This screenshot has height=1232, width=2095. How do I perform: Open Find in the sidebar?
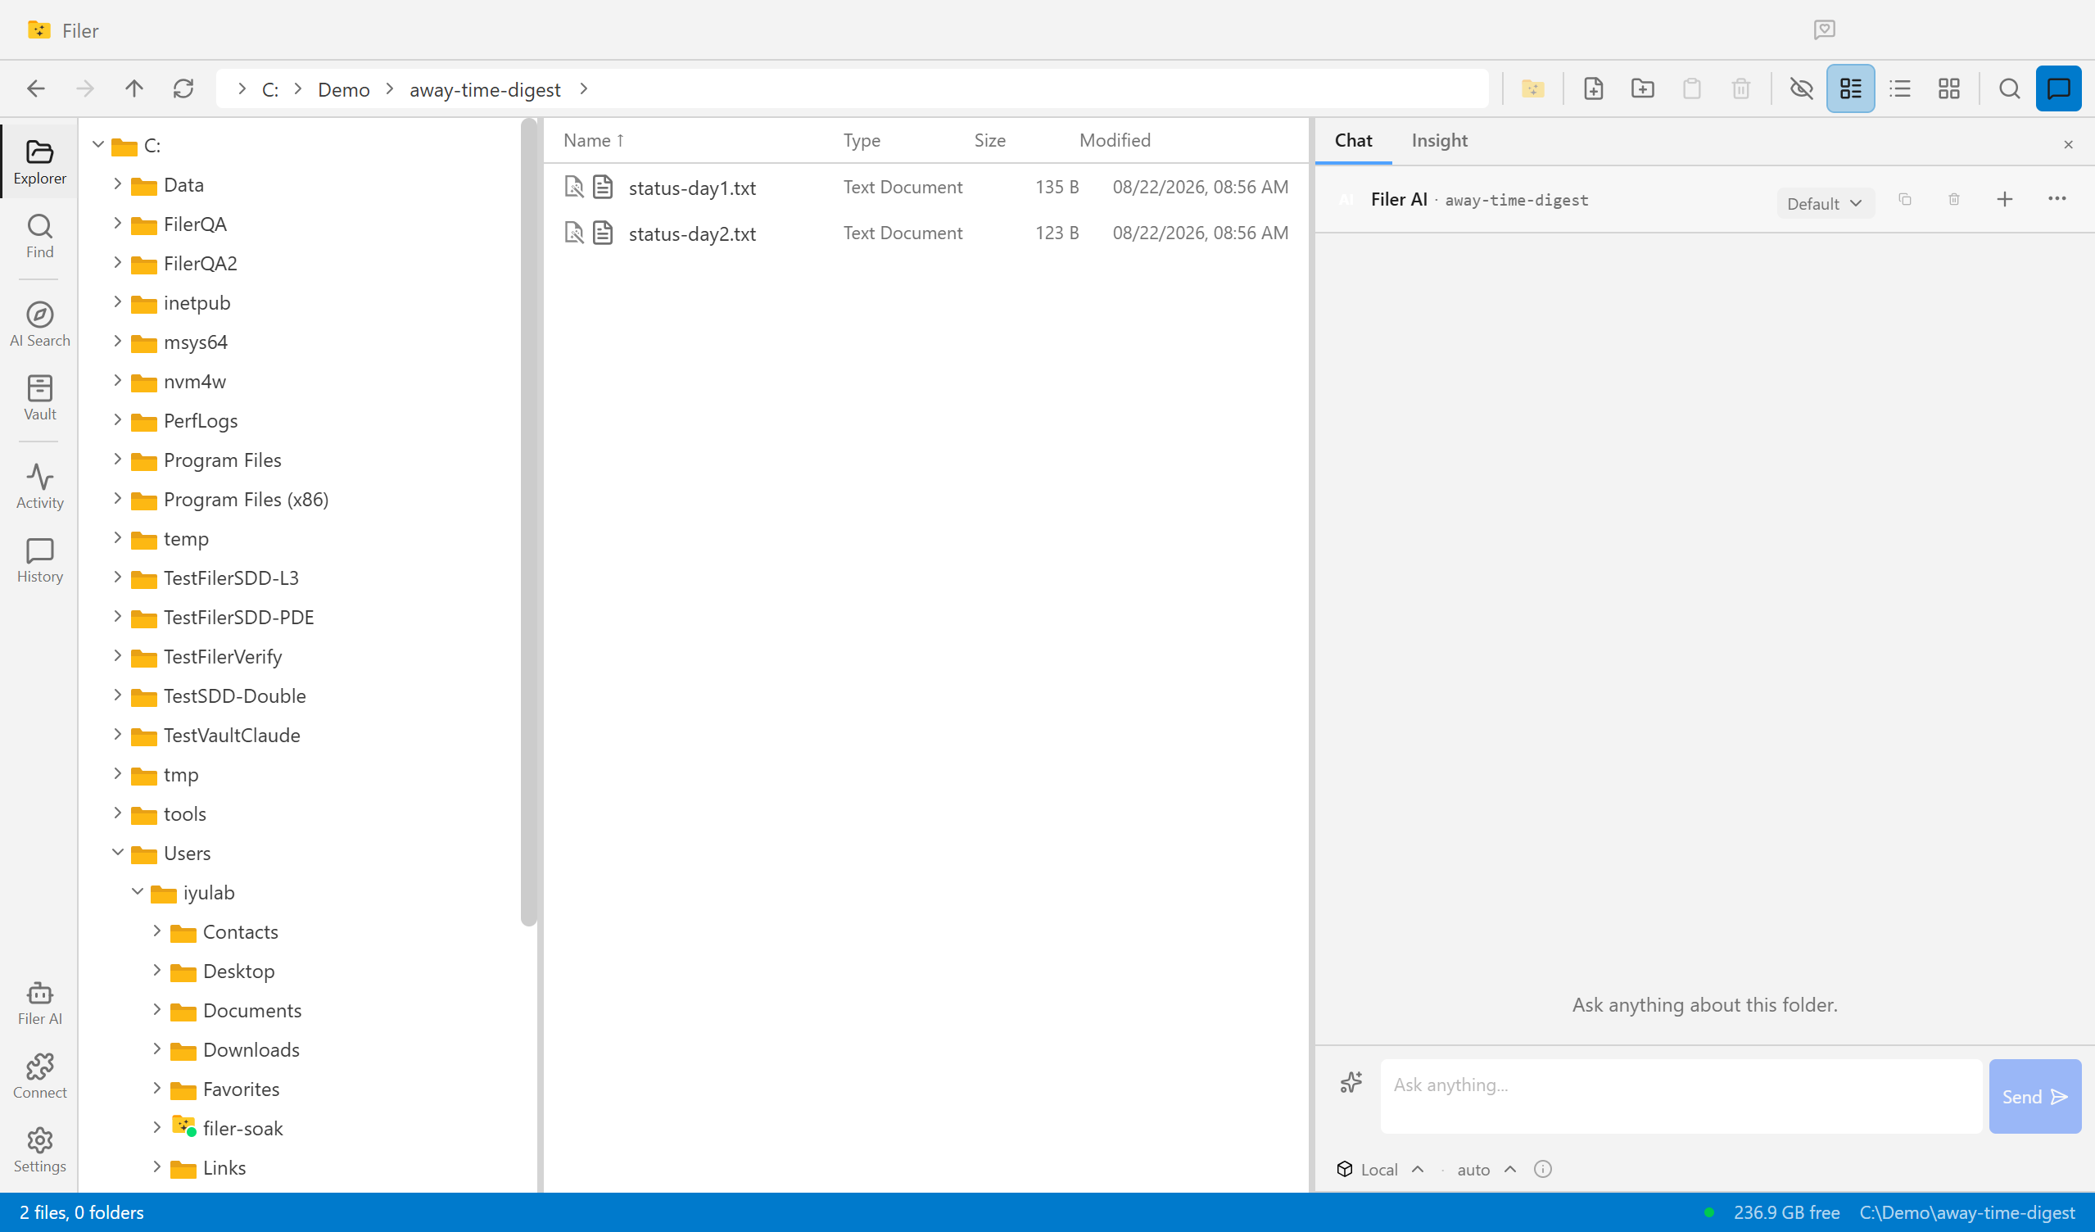point(40,237)
